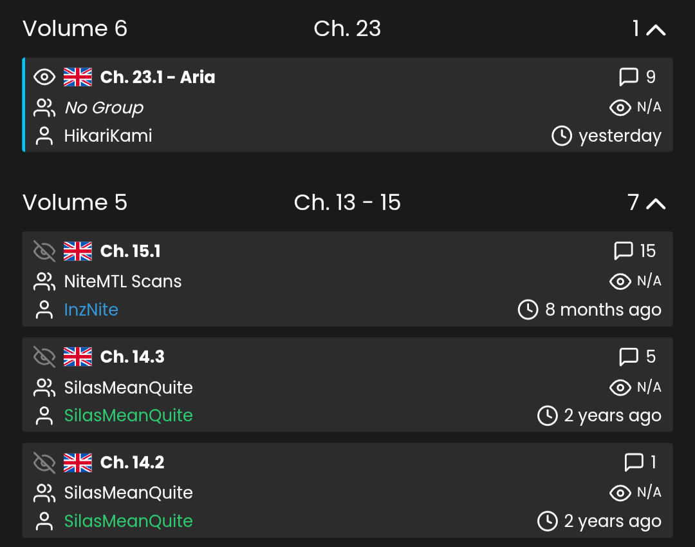This screenshot has height=547, width=695.
Task: Open SilasMeanQuite uploader on Ch. 14.3
Action: pos(129,416)
